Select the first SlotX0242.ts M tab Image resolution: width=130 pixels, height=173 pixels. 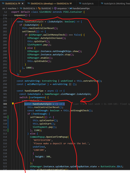pos(12,3)
